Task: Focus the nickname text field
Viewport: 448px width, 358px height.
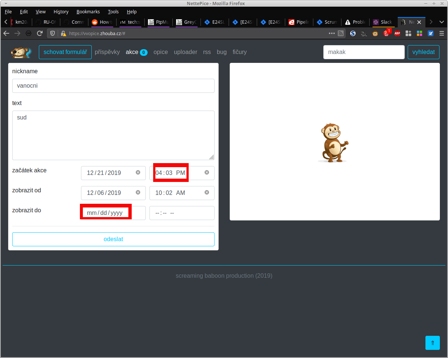Action: [113, 86]
